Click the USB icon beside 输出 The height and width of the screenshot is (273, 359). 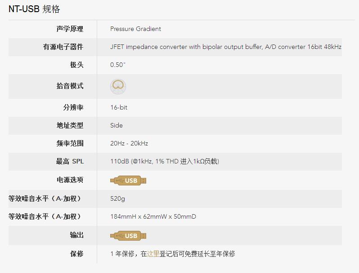tap(128, 236)
